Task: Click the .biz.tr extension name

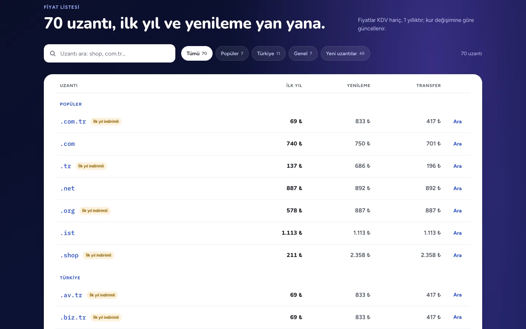Action: (x=73, y=317)
